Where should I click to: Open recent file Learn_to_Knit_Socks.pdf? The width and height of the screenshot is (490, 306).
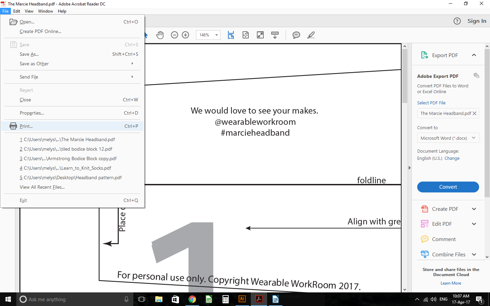[x=72, y=168]
